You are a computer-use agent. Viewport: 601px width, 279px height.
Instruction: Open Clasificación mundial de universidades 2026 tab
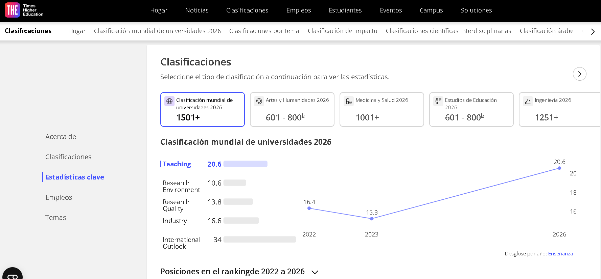[x=157, y=31]
